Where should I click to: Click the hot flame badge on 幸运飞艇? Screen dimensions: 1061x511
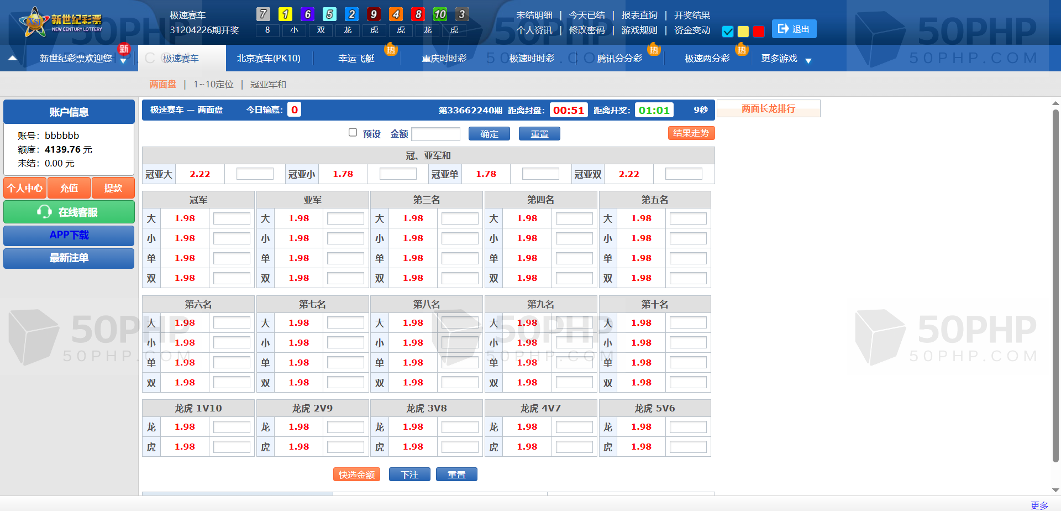pyautogui.click(x=391, y=50)
